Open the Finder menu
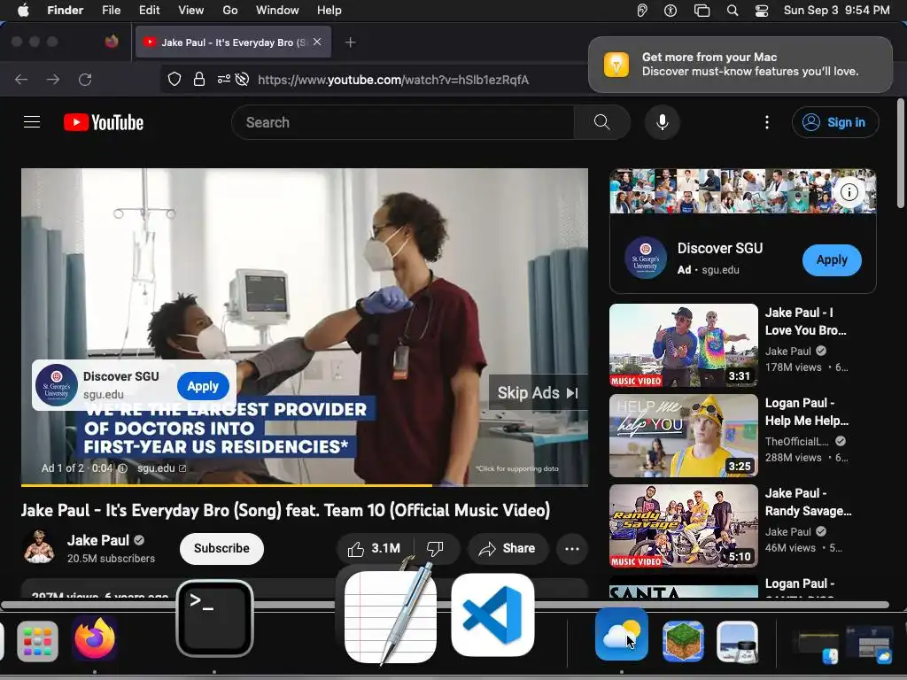The width and height of the screenshot is (907, 680). point(65,11)
